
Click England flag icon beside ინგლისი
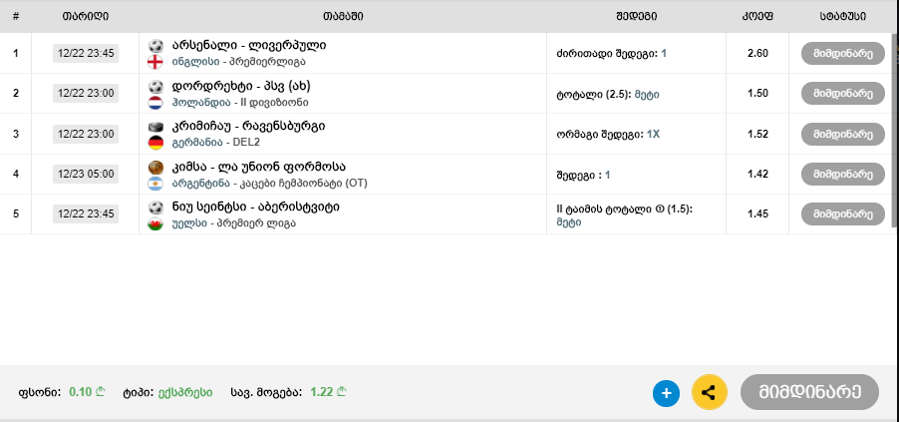(x=155, y=62)
